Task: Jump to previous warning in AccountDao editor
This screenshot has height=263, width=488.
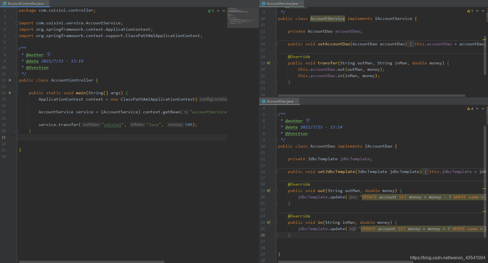Action: pyautogui.click(x=477, y=109)
